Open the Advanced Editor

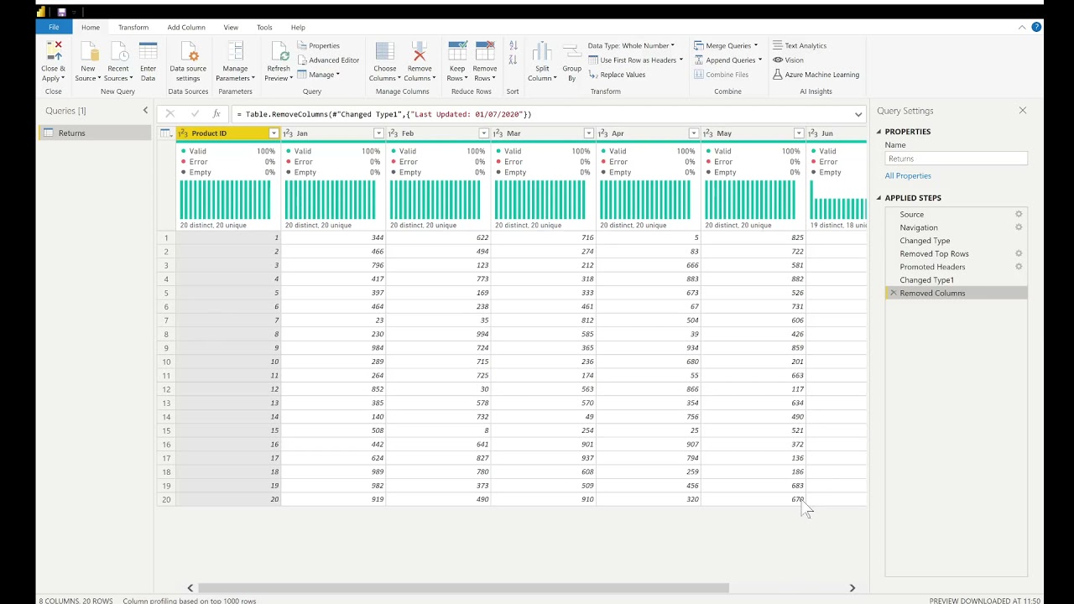328,60
